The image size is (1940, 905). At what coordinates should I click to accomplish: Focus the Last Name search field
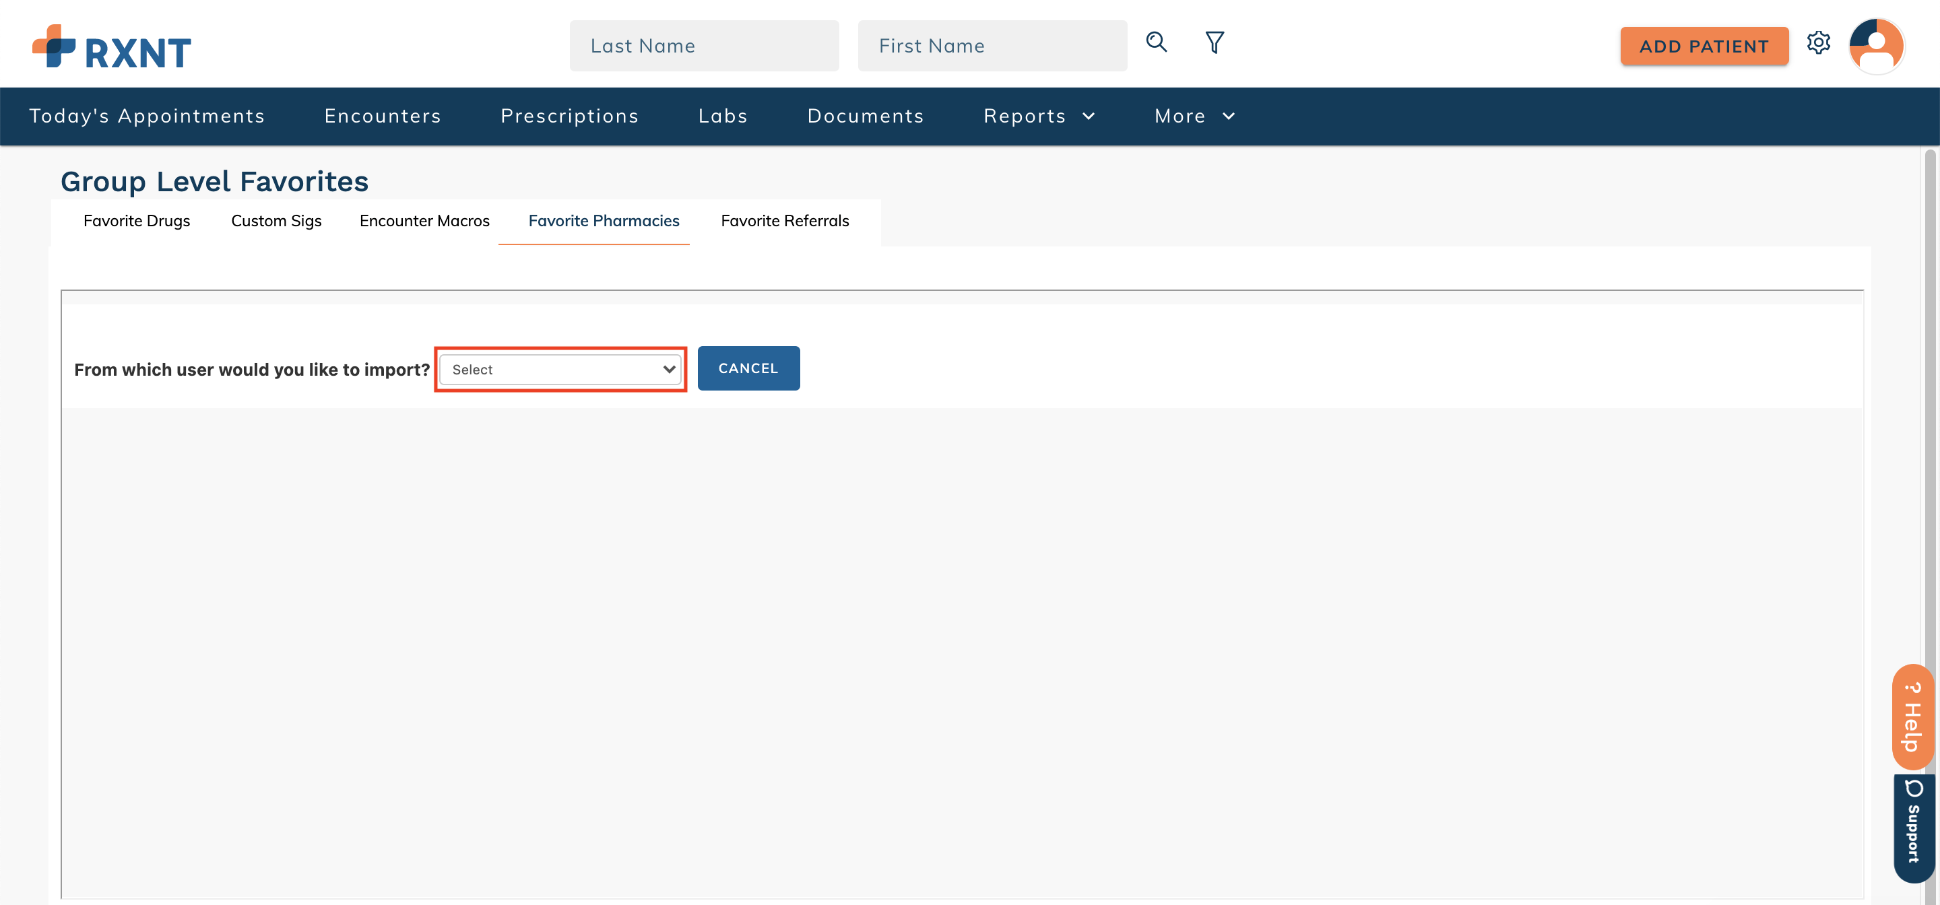(x=703, y=46)
